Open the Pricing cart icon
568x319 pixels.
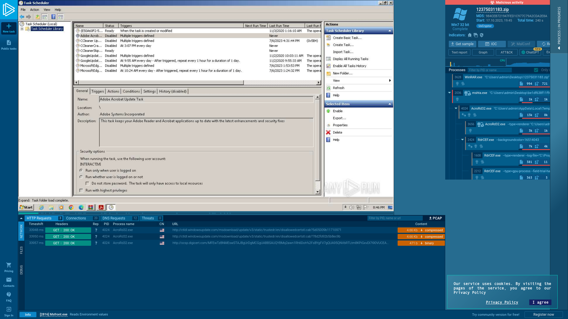pyautogui.click(x=9, y=265)
